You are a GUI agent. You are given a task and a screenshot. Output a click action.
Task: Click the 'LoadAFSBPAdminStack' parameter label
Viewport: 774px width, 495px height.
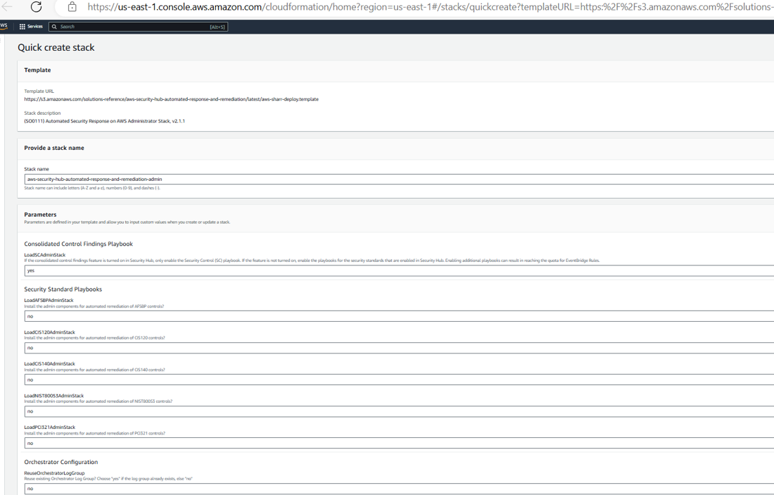(49, 300)
